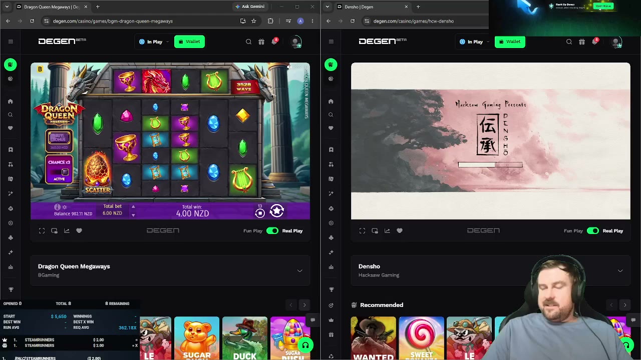Click Ask Gemini button in browser

(x=249, y=6)
